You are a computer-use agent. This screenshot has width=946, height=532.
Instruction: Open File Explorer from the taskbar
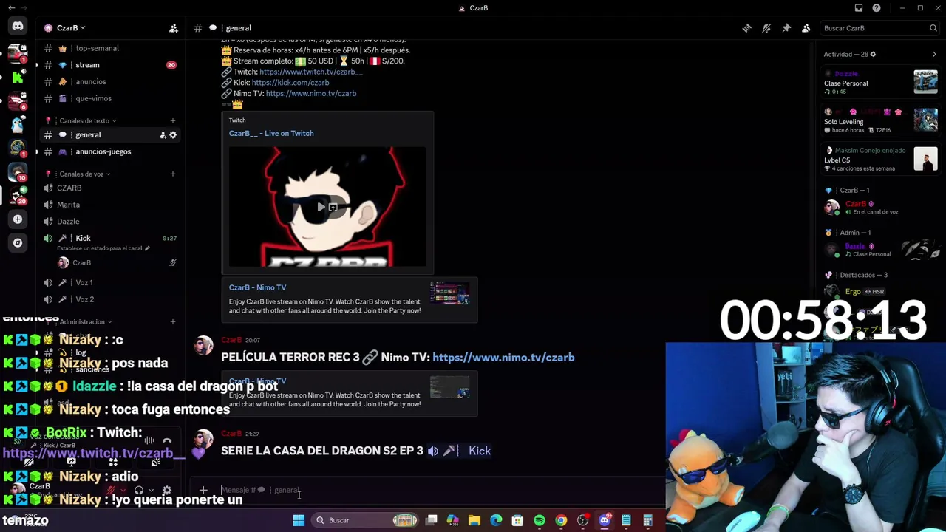[x=474, y=520]
